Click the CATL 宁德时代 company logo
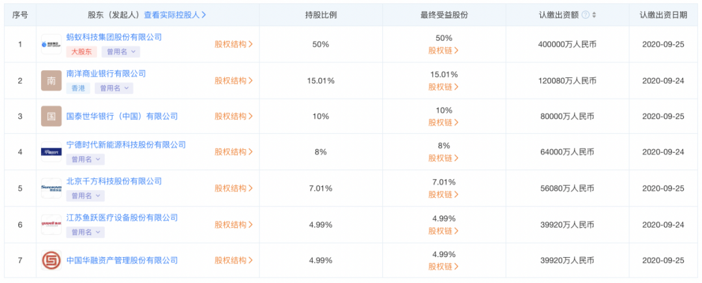 (51, 152)
